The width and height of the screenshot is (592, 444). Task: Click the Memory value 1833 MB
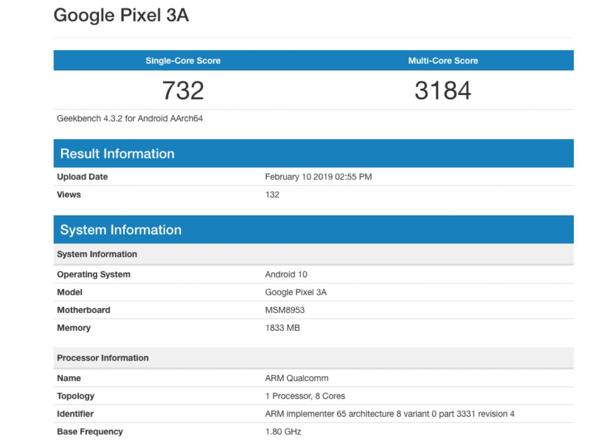pyautogui.click(x=282, y=328)
